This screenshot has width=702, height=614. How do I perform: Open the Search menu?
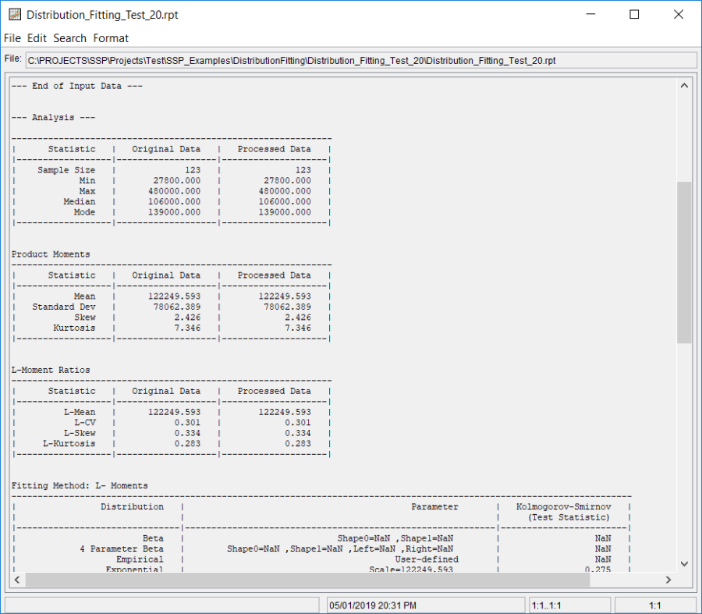(69, 37)
